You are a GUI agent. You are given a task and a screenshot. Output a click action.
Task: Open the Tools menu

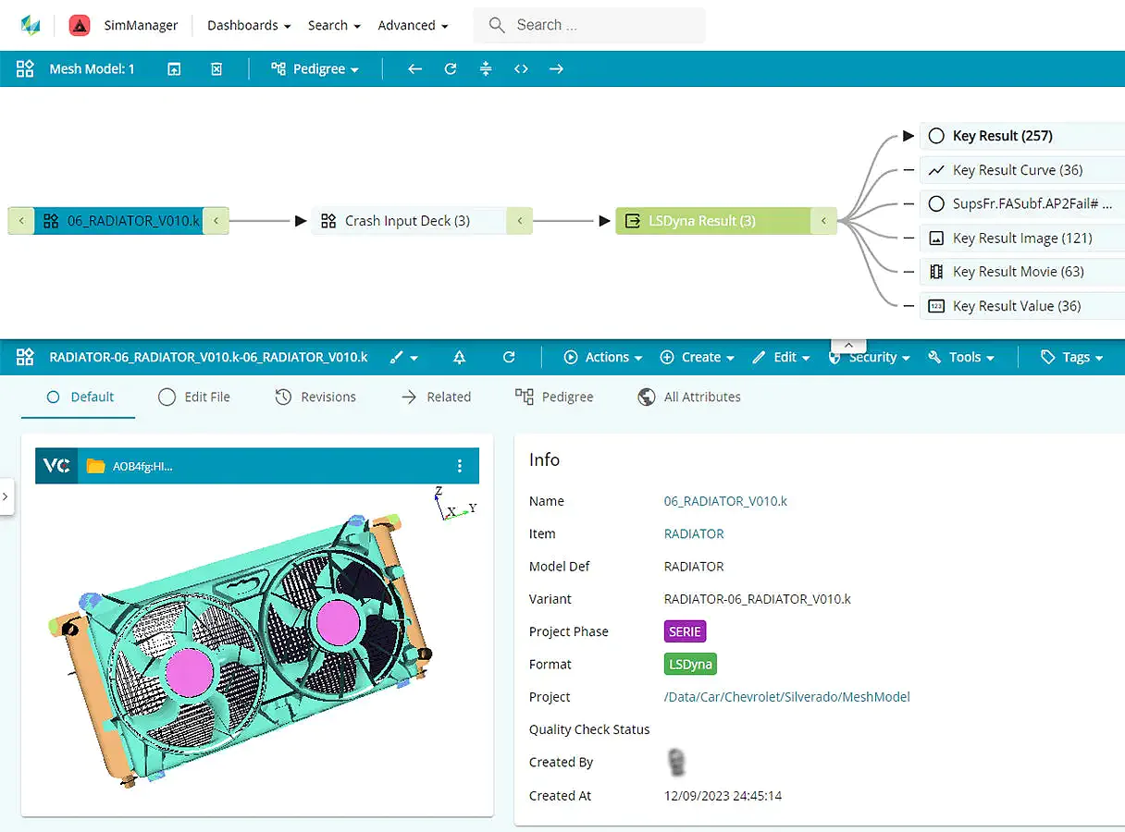[x=961, y=357]
